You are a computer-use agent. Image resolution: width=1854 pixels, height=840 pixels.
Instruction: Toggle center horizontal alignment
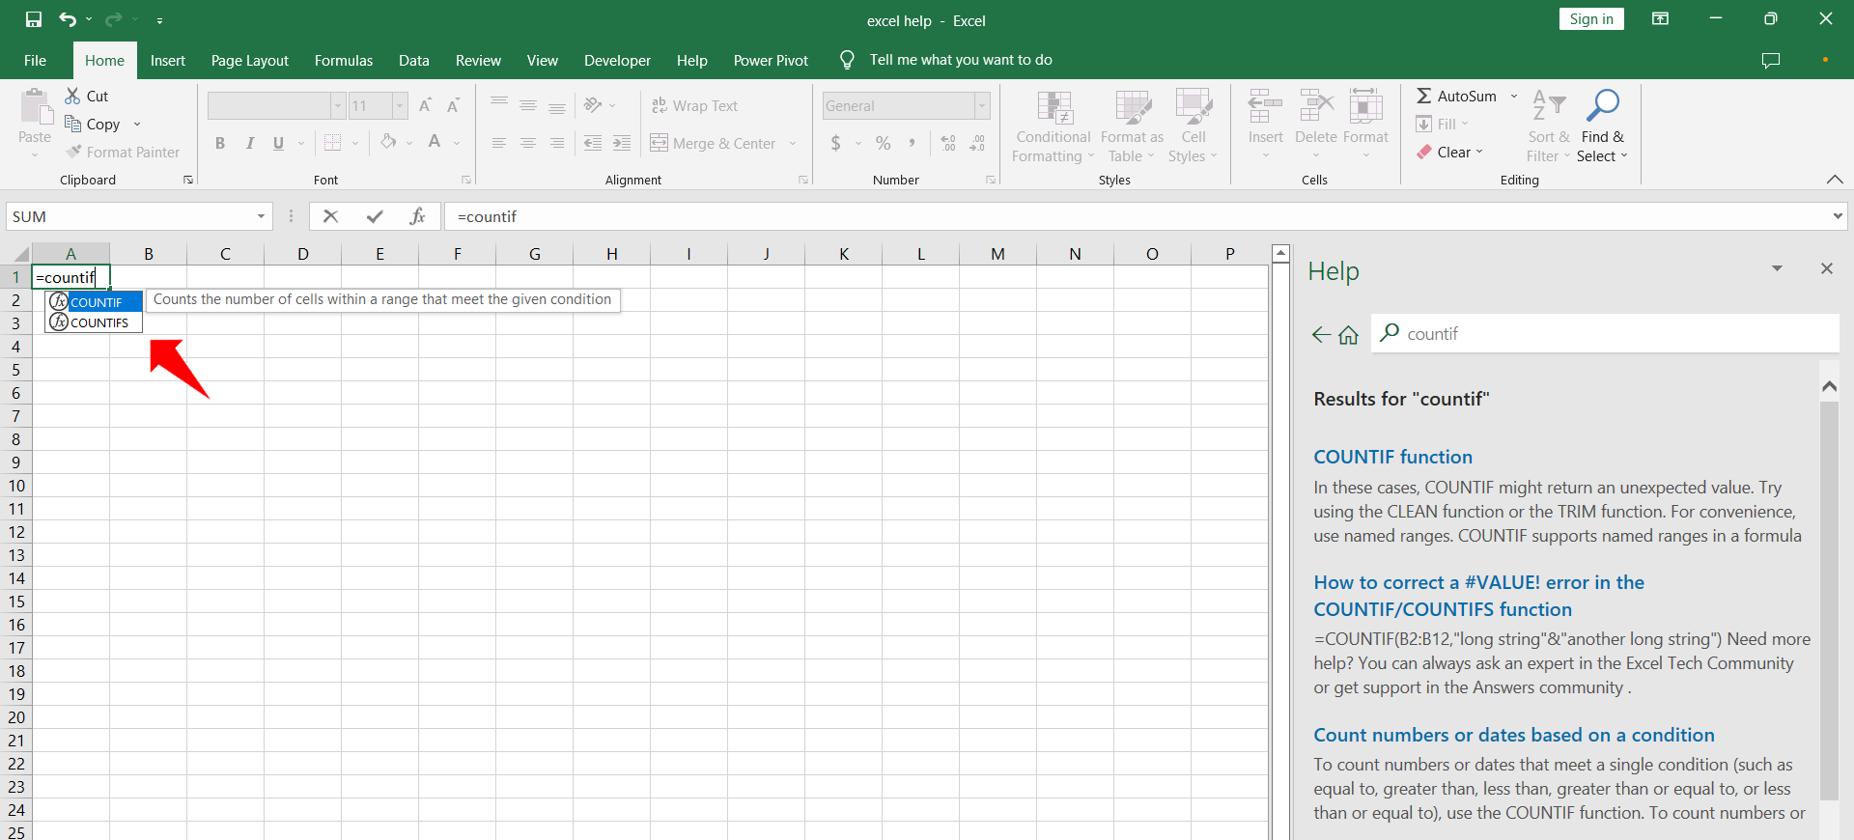pos(528,143)
